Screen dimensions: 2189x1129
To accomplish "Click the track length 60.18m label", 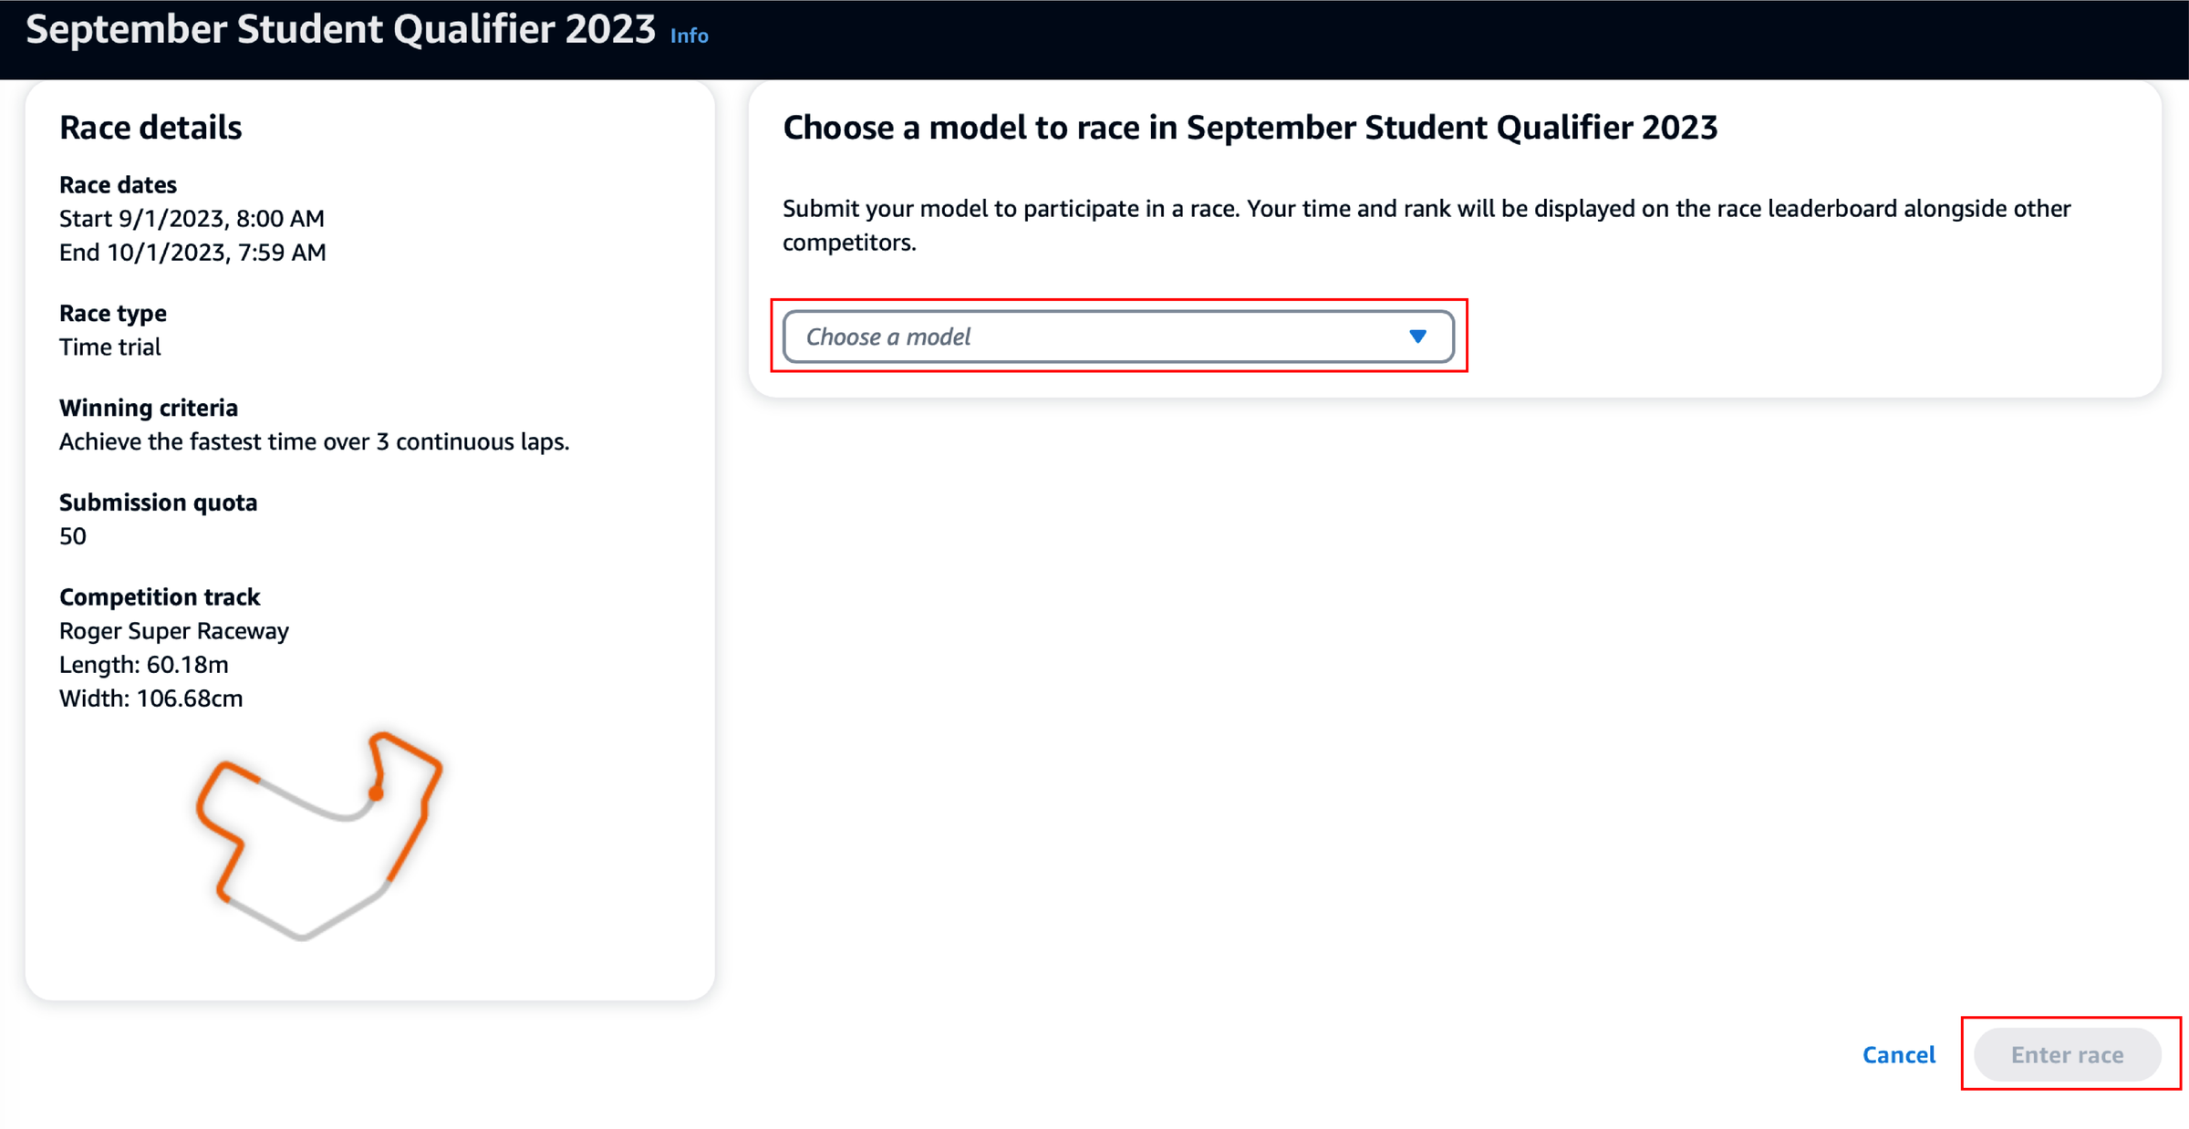I will tap(142, 664).
